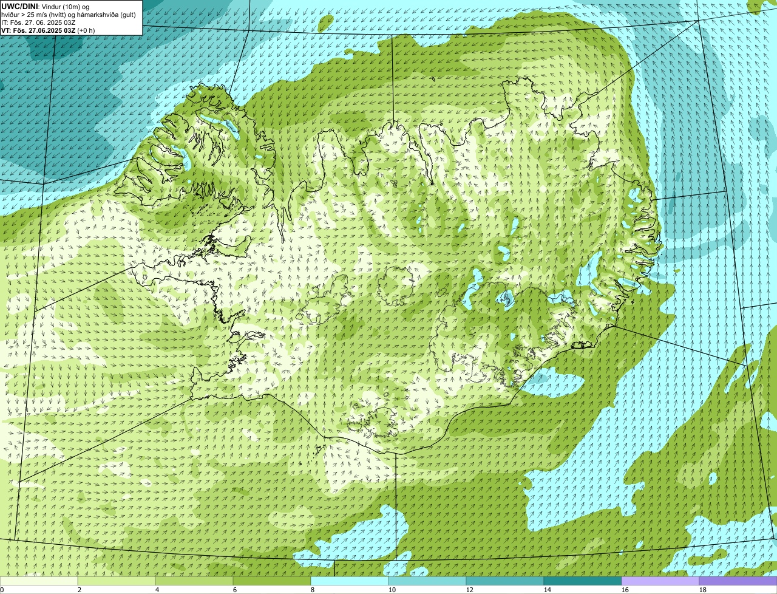Click the 'UWC/DINI: Vindur (10m) og' title line
Viewport: 777px width, 594px height.
pyautogui.click(x=46, y=6)
